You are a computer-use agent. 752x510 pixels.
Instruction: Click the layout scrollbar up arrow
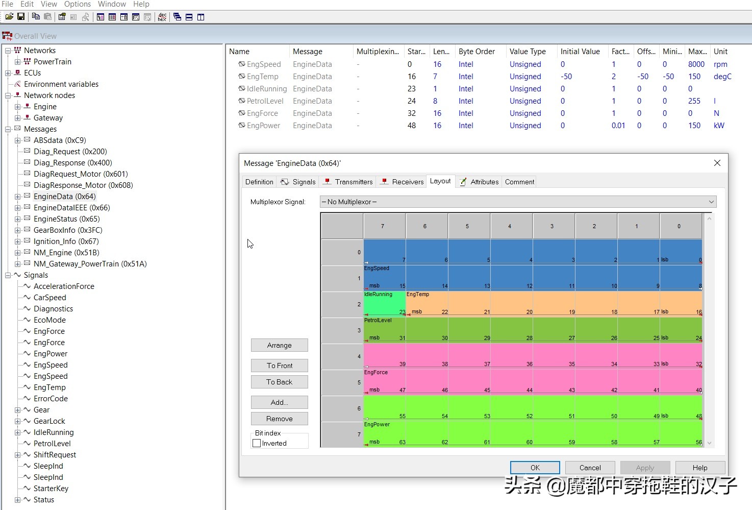click(x=709, y=218)
